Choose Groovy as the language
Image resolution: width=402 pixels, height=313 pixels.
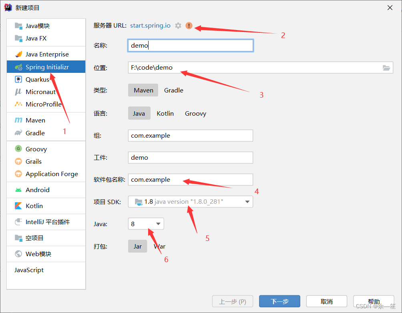click(x=196, y=113)
